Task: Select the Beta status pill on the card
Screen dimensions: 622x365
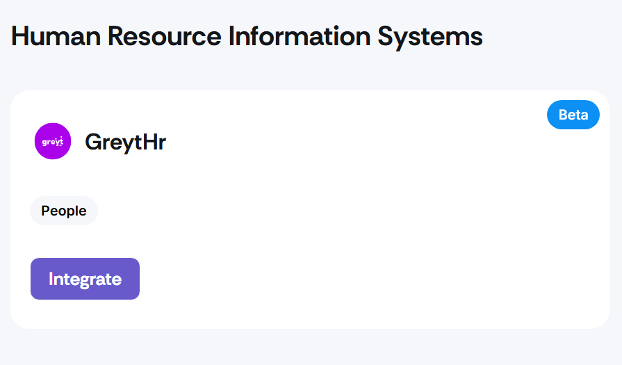Action: 573,115
